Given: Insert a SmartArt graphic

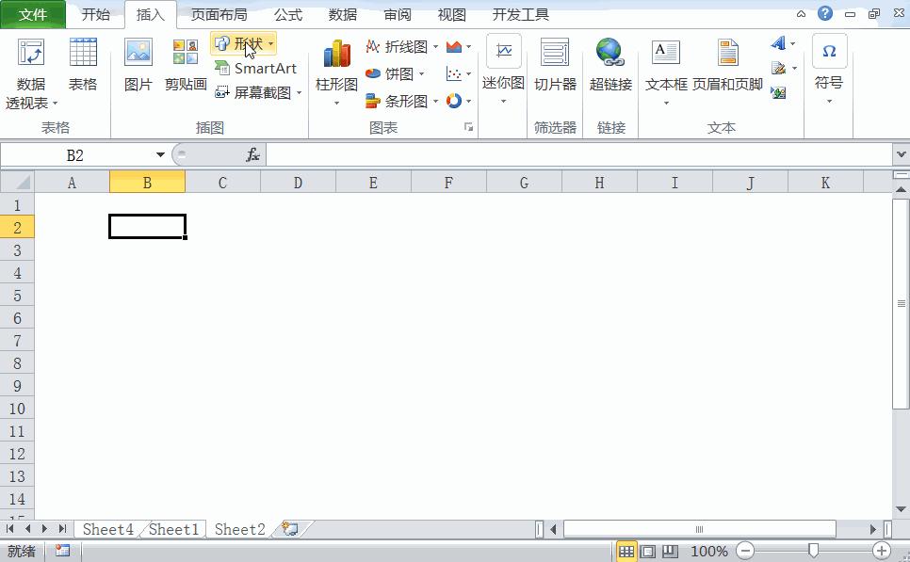Looking at the screenshot, I should [x=258, y=68].
